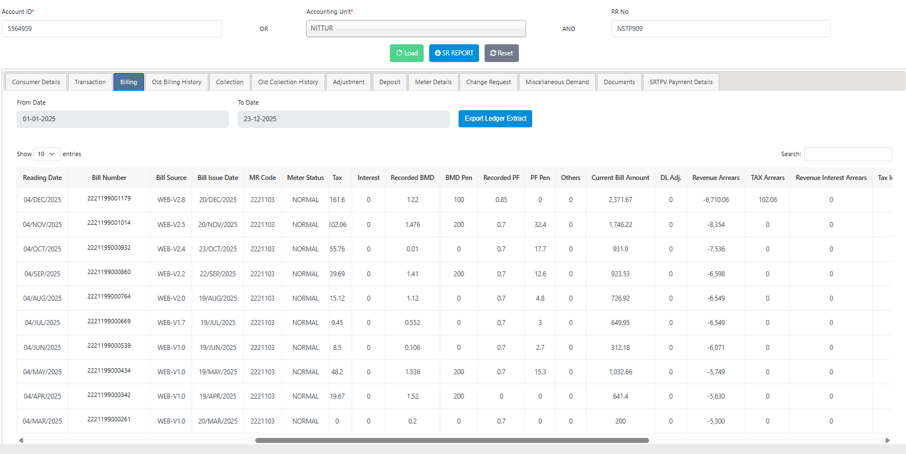This screenshot has width=906, height=454.
Task: Click the Load button with spinner icon
Action: 406,53
